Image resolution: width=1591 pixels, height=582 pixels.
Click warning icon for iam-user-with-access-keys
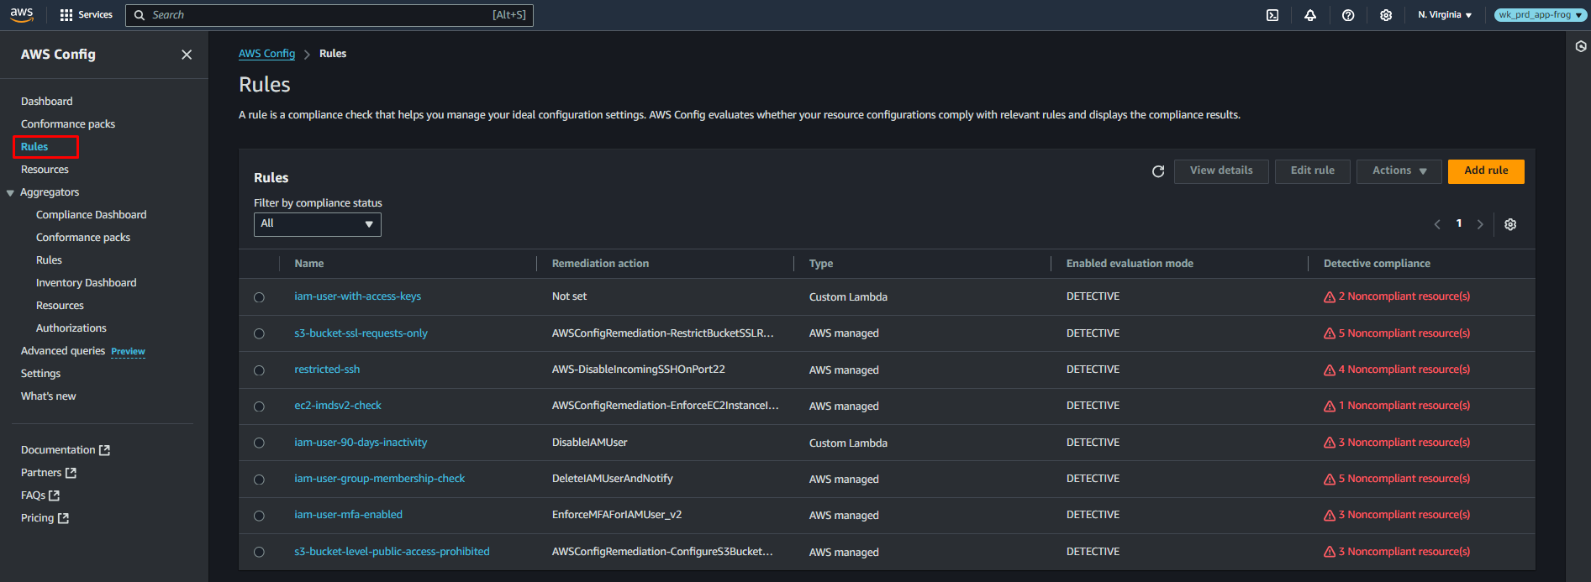tap(1330, 297)
